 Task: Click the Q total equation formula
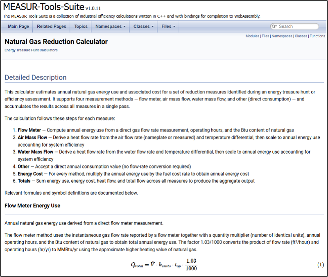[x=164, y=265]
